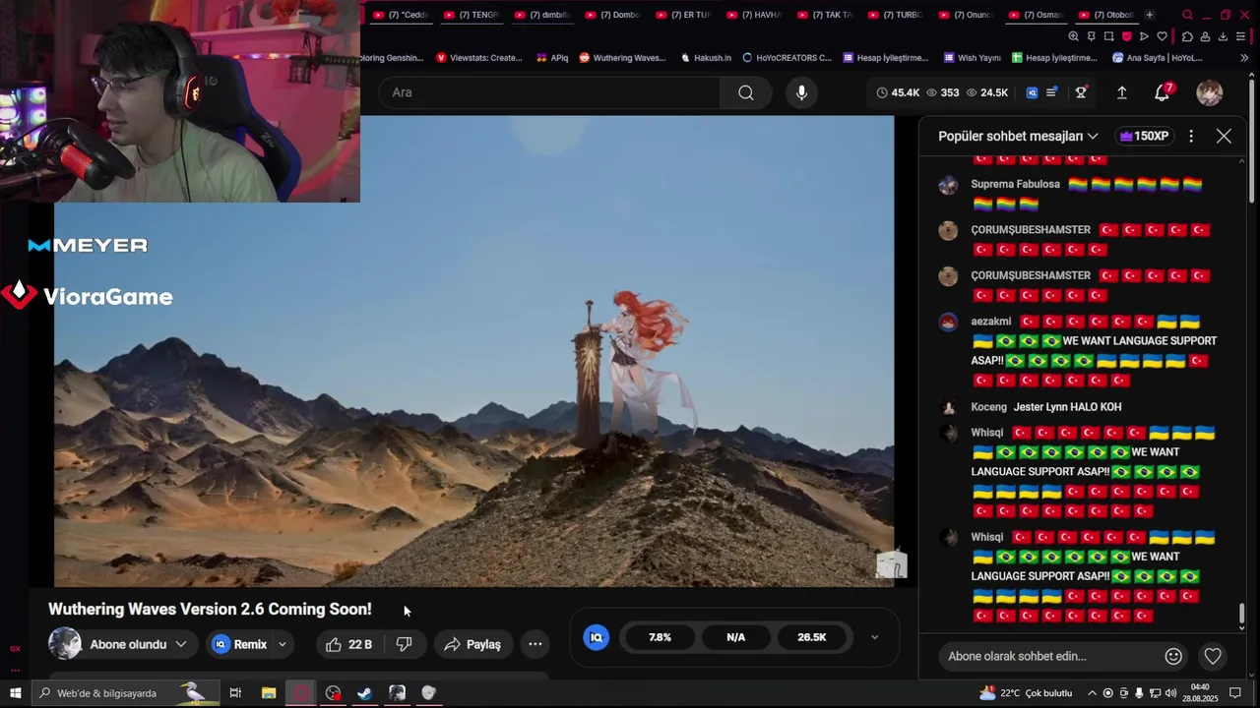Switch to the "Cedd" browser tab
The width and height of the screenshot is (1260, 708).
tap(401, 15)
